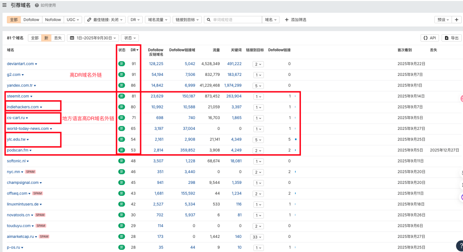Screen dimensions: 463x252
Task: Click the SPAM tag on aimarketcap.ru
Action: pos(44,237)
